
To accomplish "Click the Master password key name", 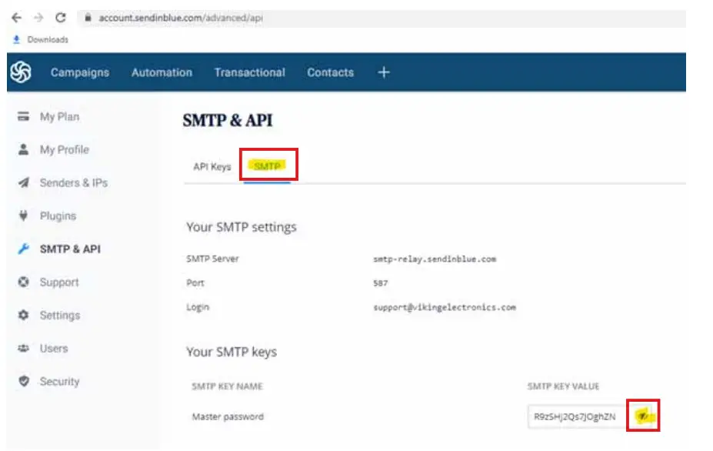I will click(x=228, y=416).
